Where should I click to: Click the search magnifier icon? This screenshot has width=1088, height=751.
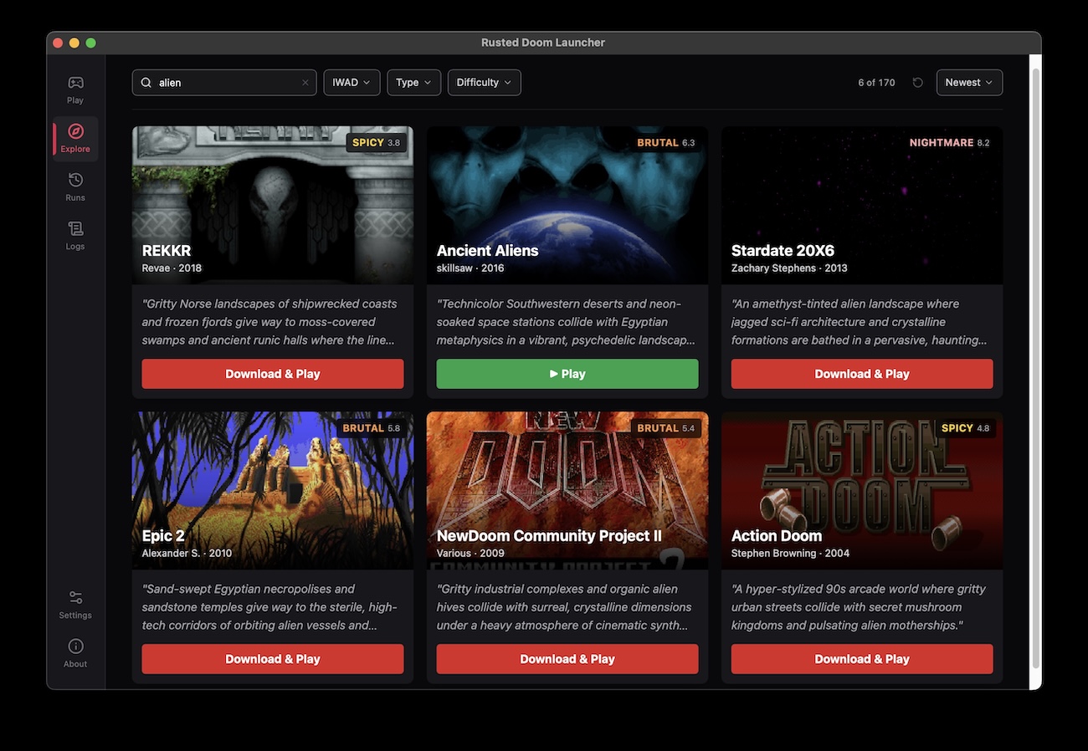tap(146, 83)
